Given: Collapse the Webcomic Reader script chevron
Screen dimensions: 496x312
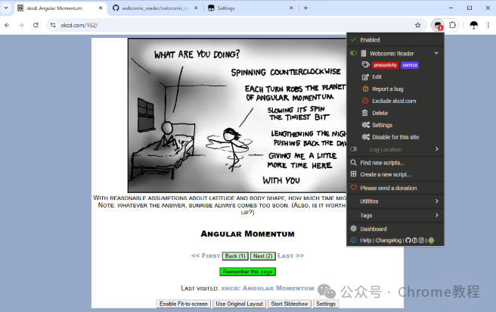Looking at the screenshot, I should (436, 53).
